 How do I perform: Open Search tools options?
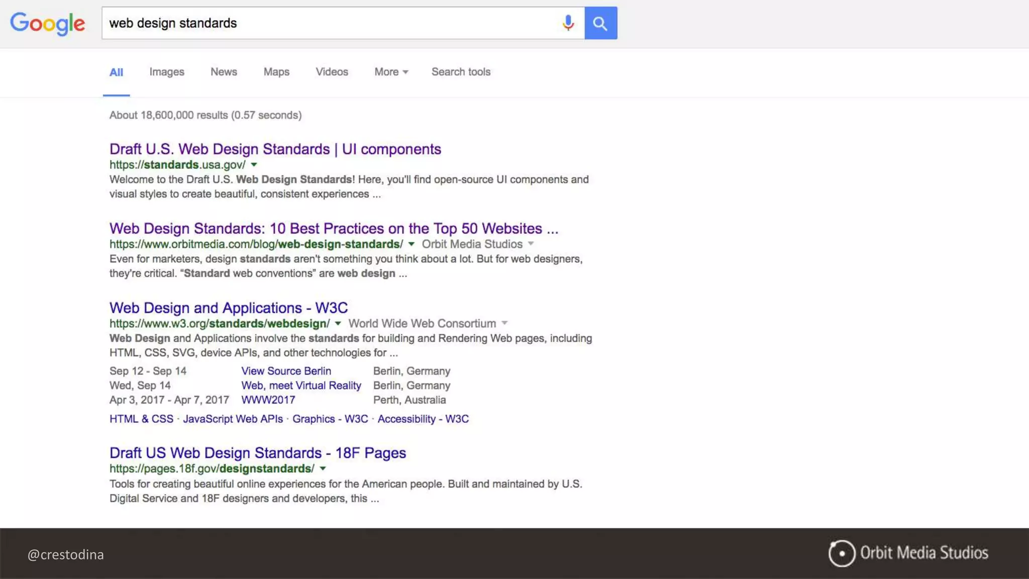[x=461, y=72]
